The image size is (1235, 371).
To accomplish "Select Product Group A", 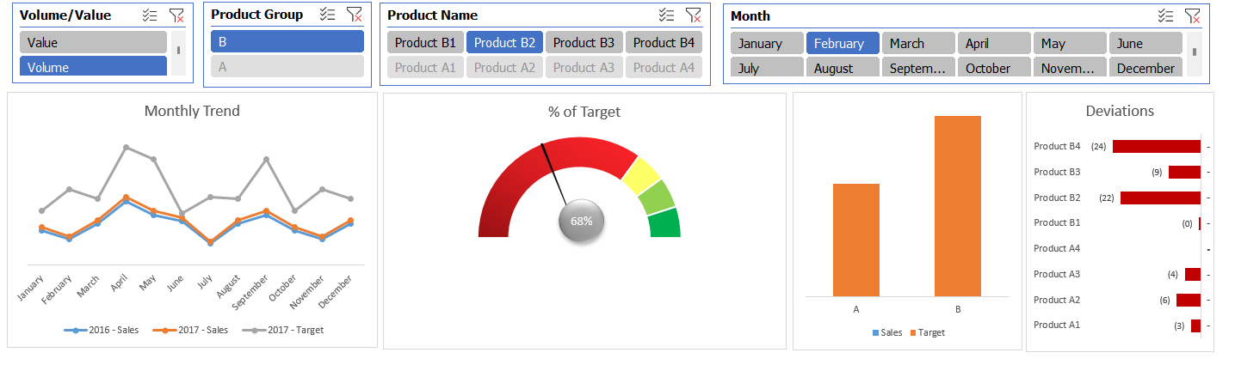I will [287, 67].
